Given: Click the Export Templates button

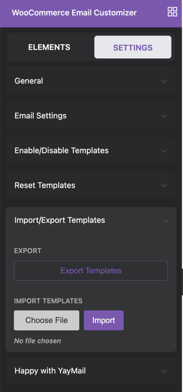Looking at the screenshot, I should 91,271.
